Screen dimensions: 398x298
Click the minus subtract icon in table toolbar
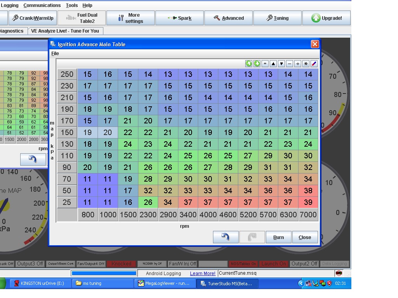(x=290, y=64)
